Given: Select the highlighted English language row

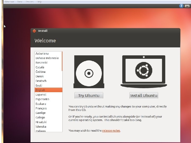Looking at the screenshot, I should (49, 90).
